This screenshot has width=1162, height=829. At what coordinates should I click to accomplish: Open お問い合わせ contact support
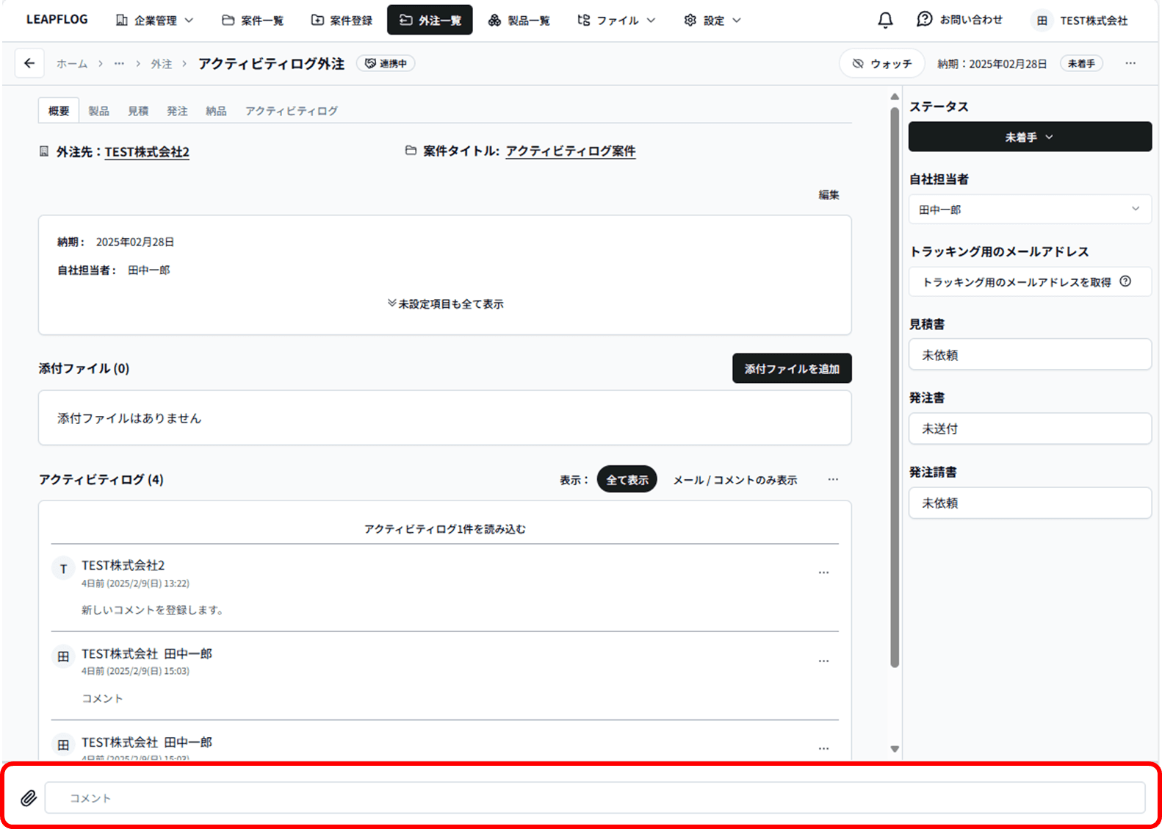coord(960,20)
